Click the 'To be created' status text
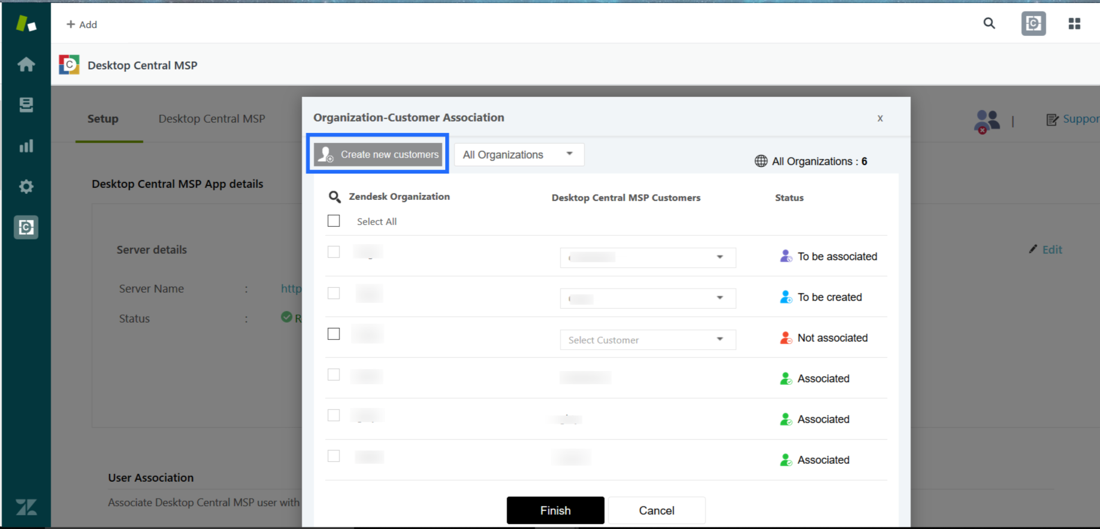This screenshot has width=1100, height=529. [x=829, y=297]
